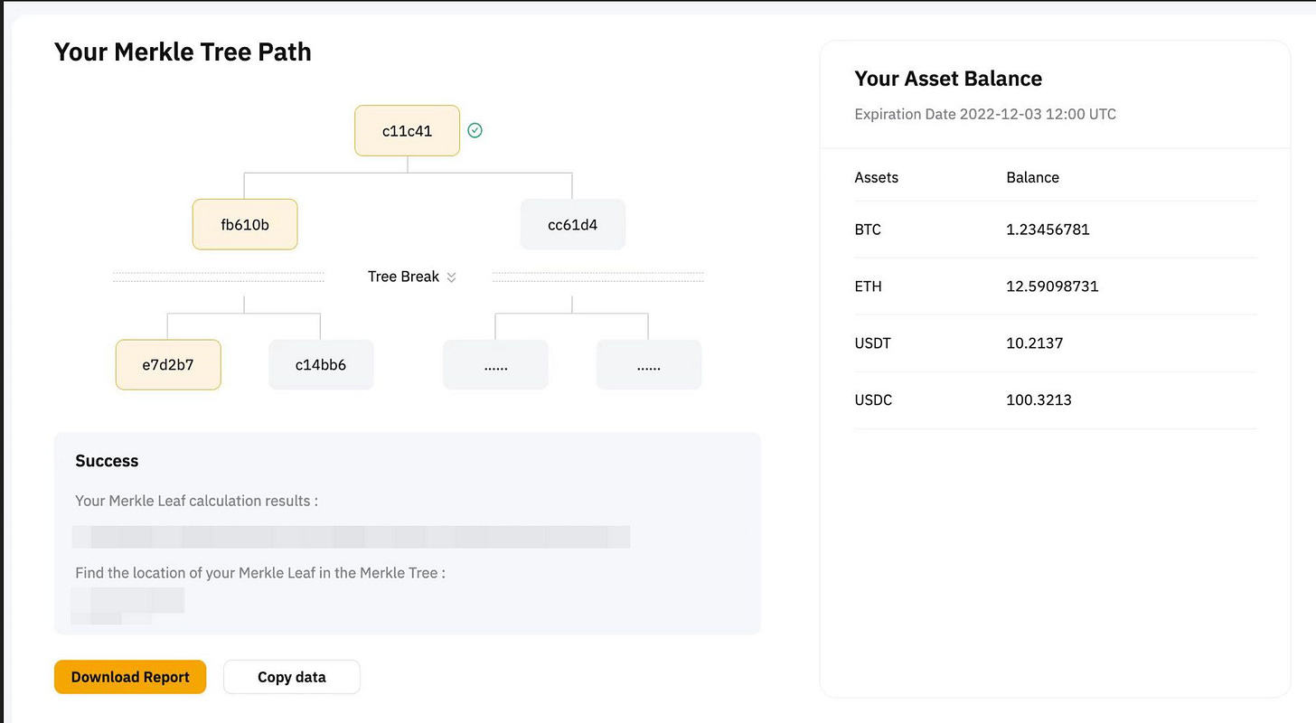Image resolution: width=1316 pixels, height=723 pixels.
Task: Click the USDC balance 100.3213
Action: click(x=1039, y=399)
